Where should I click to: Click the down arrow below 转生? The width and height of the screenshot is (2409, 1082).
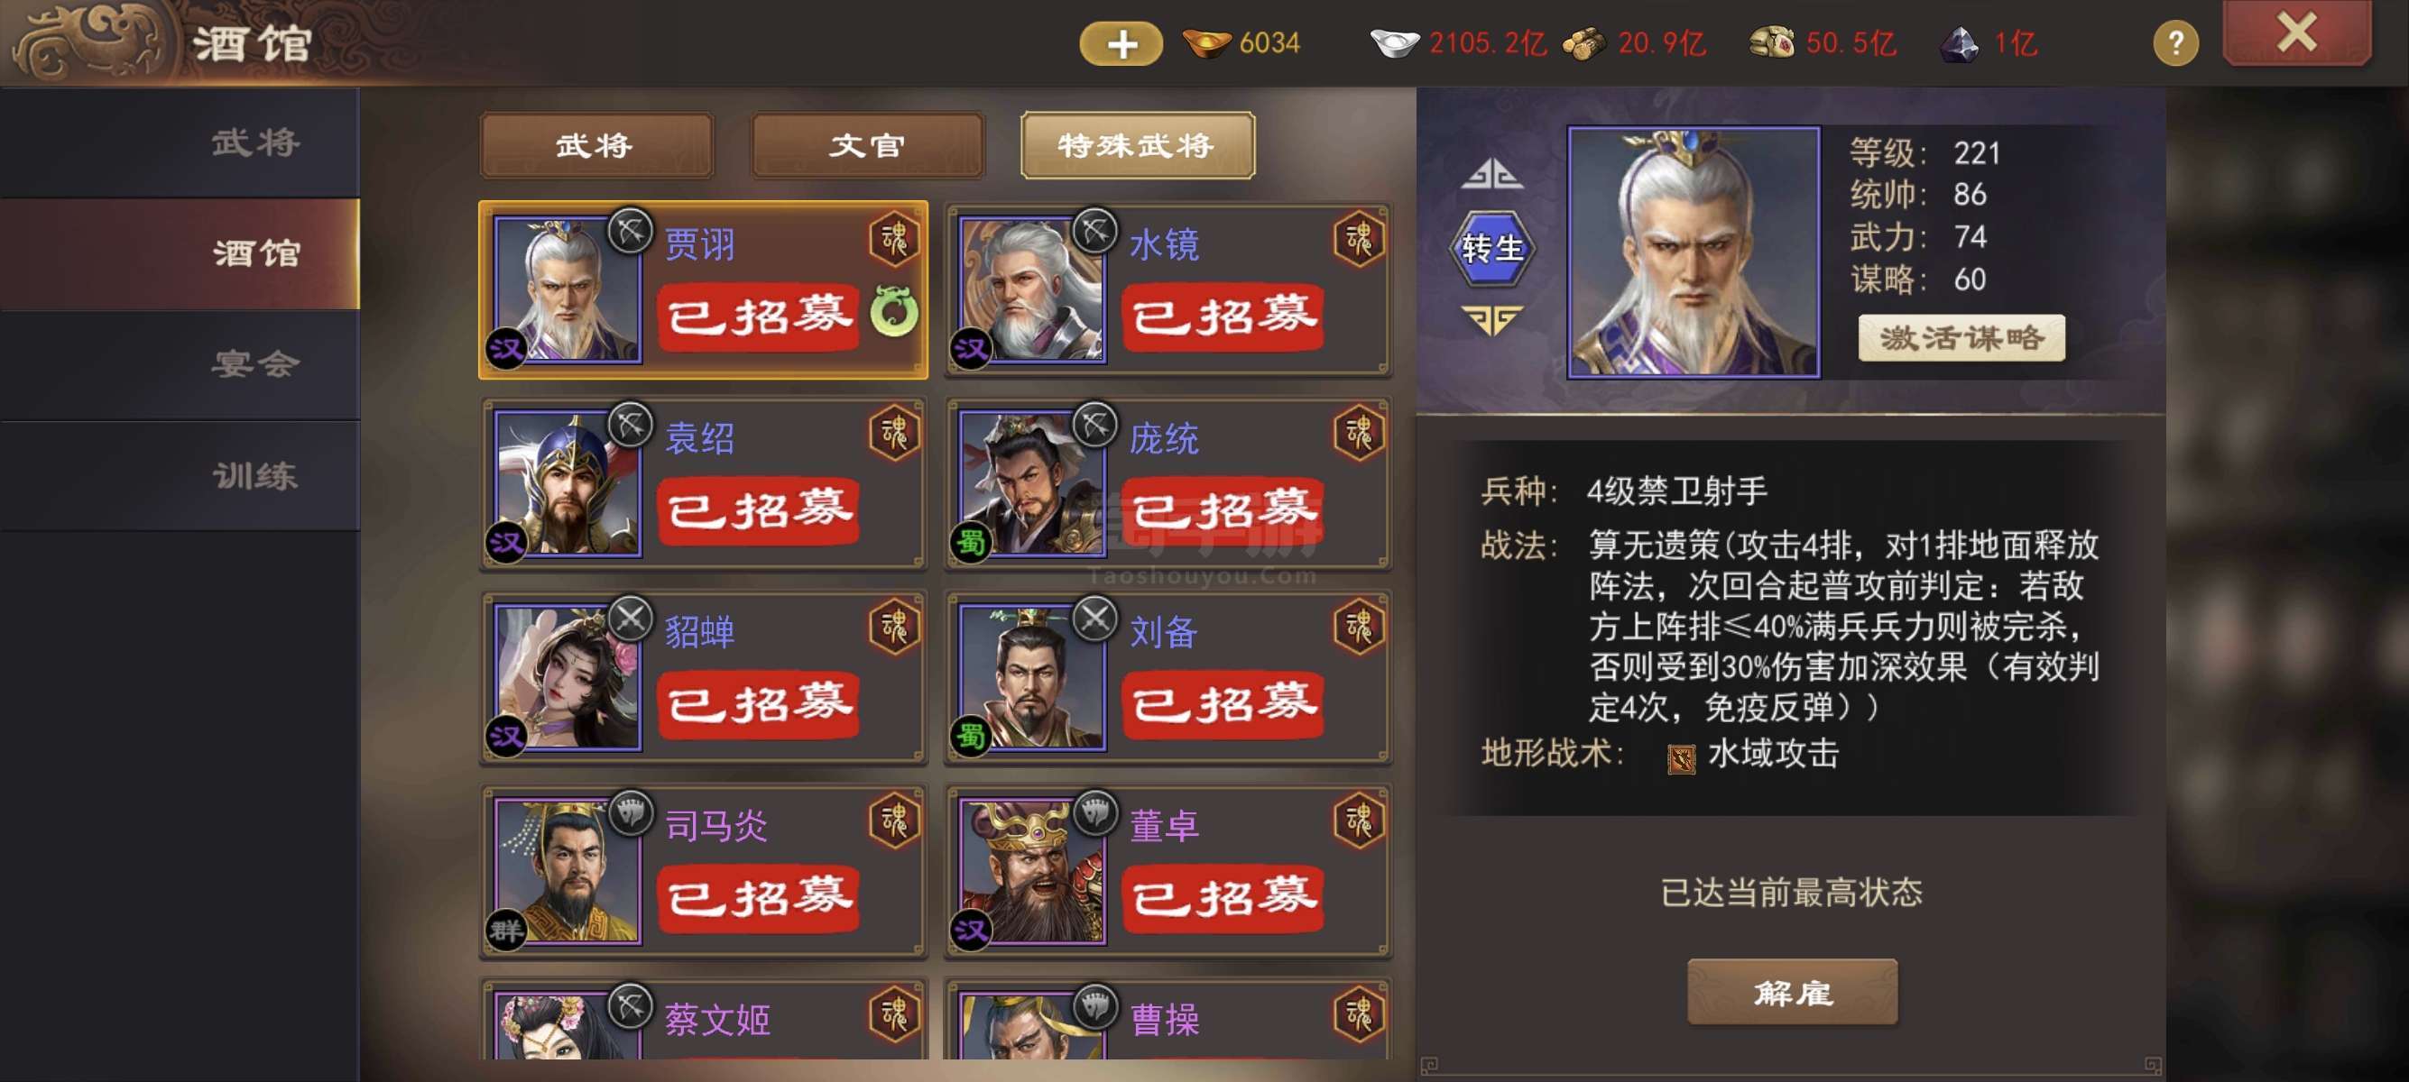pyautogui.click(x=1491, y=319)
